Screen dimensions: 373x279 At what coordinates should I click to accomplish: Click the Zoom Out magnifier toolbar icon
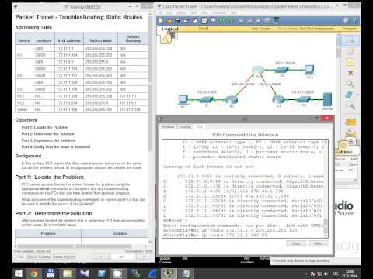coord(258,21)
